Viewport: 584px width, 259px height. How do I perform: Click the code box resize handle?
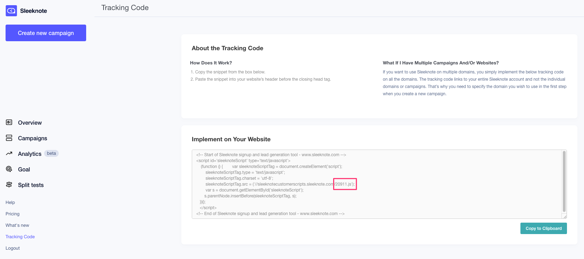(x=565, y=216)
